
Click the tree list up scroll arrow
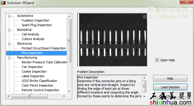coord(69,16)
